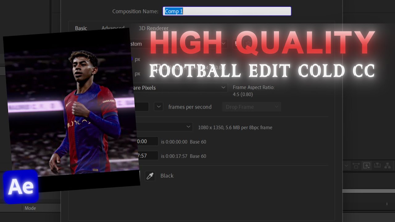Click the 'Frame Aspect Ratio:' label
The image size is (395, 222).
[254, 88]
